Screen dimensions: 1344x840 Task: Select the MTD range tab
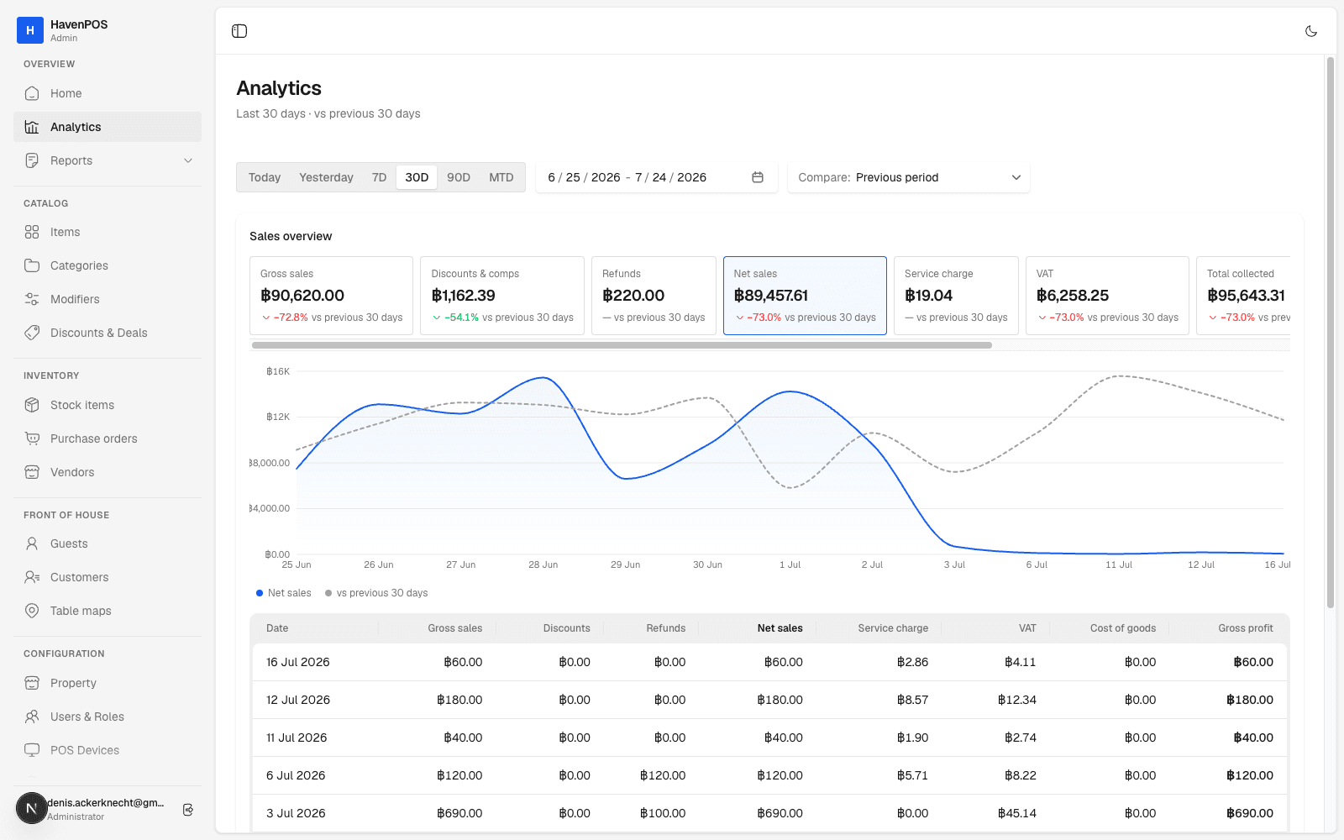[501, 177]
